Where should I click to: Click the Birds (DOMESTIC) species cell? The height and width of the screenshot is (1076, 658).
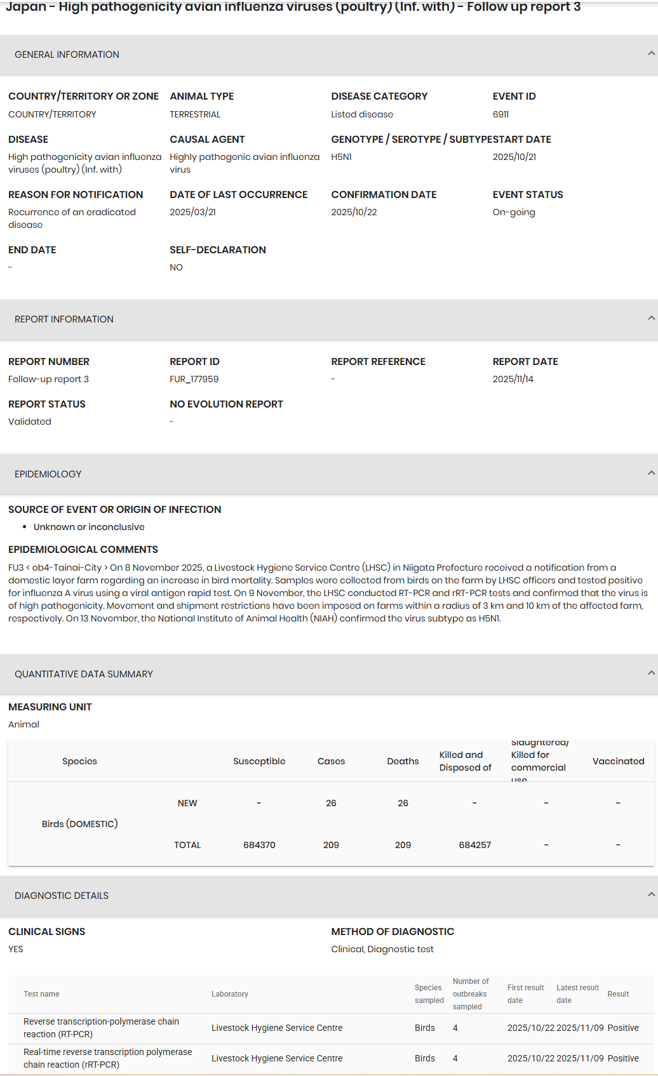[79, 824]
